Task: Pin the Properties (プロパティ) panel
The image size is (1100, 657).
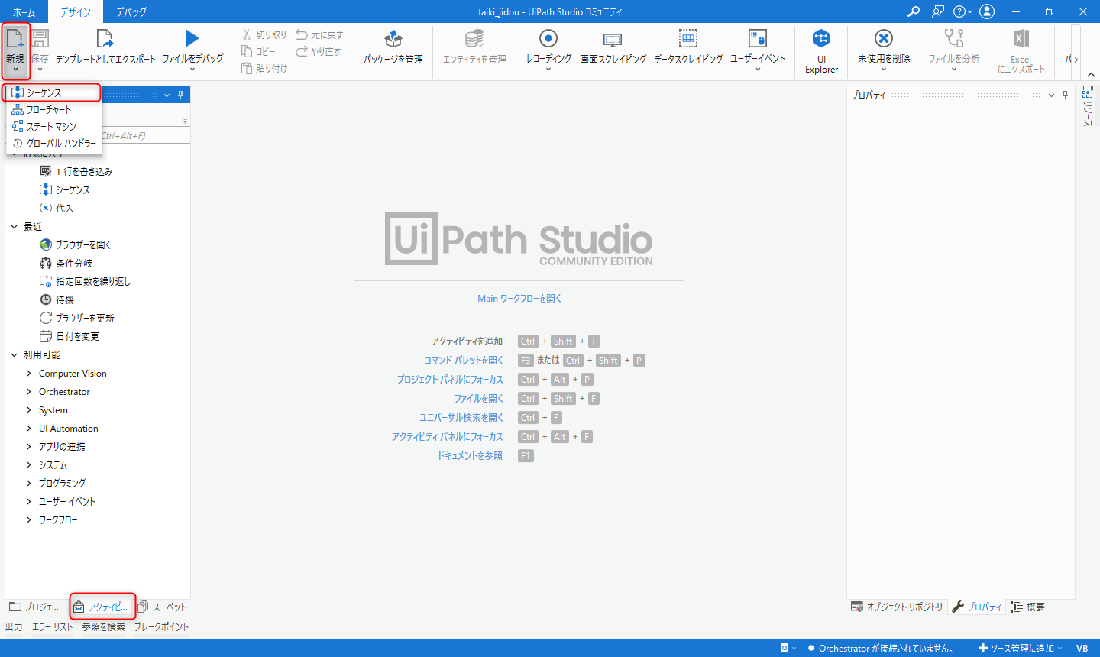Action: [x=1065, y=95]
